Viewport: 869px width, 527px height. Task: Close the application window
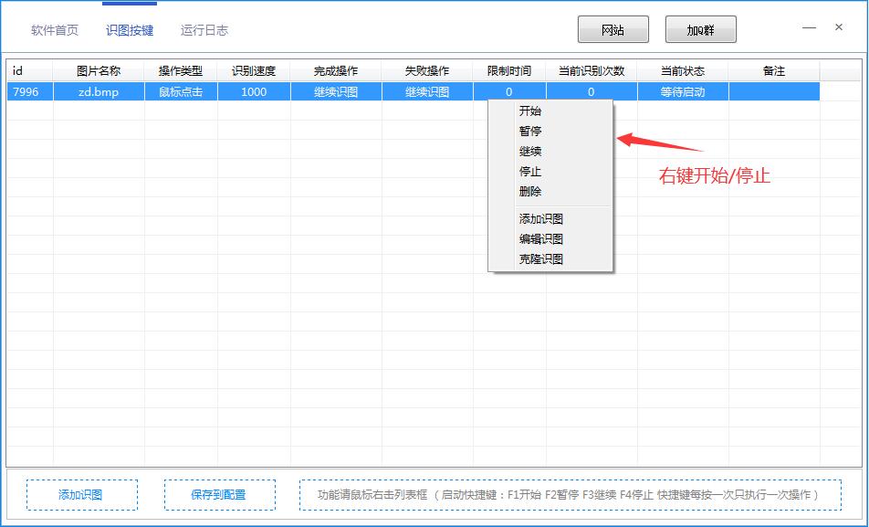pos(839,27)
